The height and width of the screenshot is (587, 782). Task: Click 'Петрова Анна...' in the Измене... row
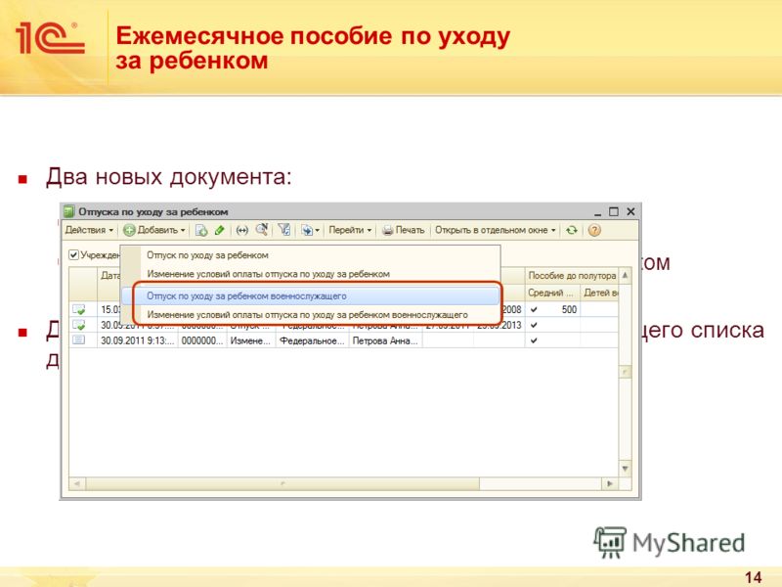tap(385, 340)
